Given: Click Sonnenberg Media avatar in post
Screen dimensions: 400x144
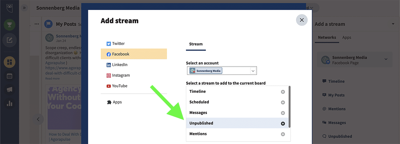Looking at the screenshot, I should pos(49,38).
